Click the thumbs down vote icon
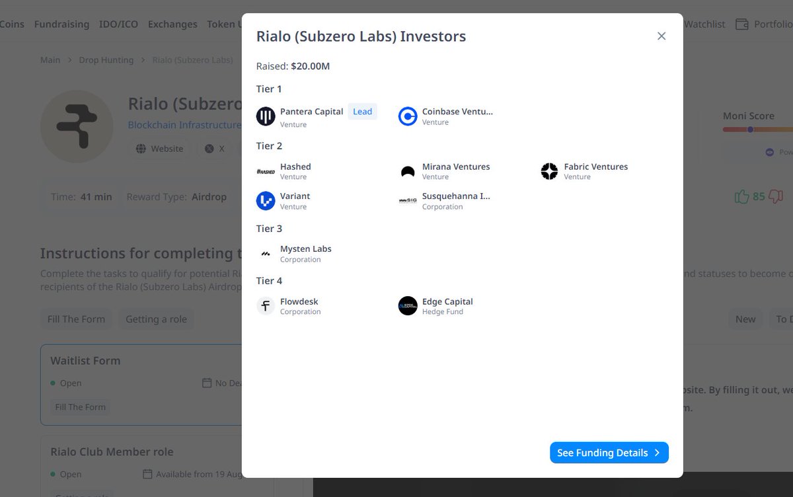The height and width of the screenshot is (497, 793). click(776, 196)
